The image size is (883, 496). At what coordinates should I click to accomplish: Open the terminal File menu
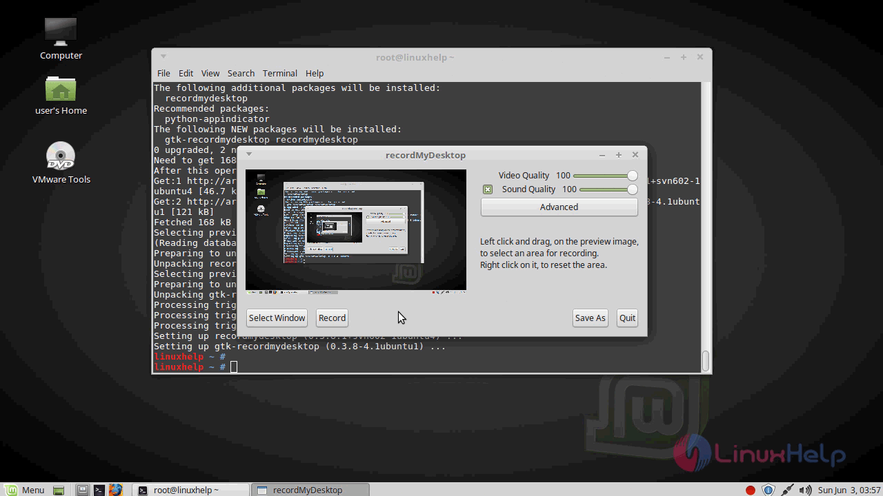point(163,73)
